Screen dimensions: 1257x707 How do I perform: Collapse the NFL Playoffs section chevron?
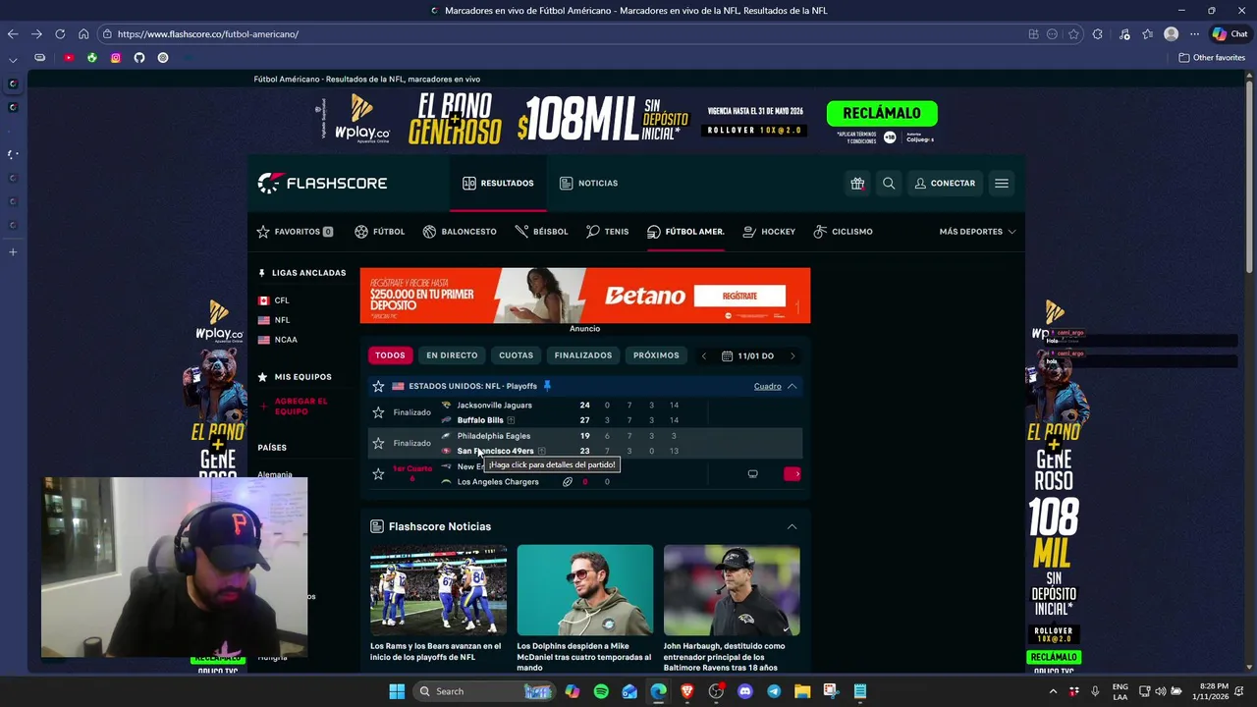[792, 386]
